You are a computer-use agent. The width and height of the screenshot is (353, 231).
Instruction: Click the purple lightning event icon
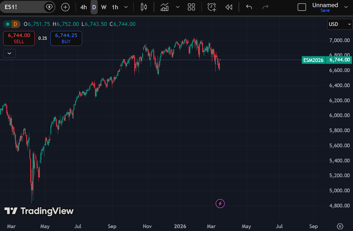tap(220, 203)
